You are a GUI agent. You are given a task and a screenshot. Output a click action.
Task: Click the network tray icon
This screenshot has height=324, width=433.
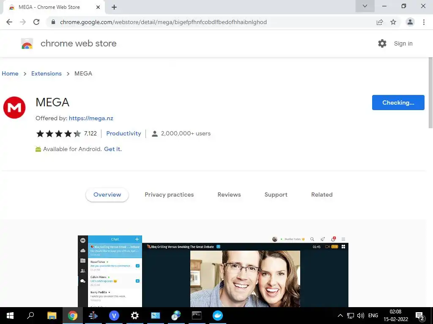[x=351, y=316]
